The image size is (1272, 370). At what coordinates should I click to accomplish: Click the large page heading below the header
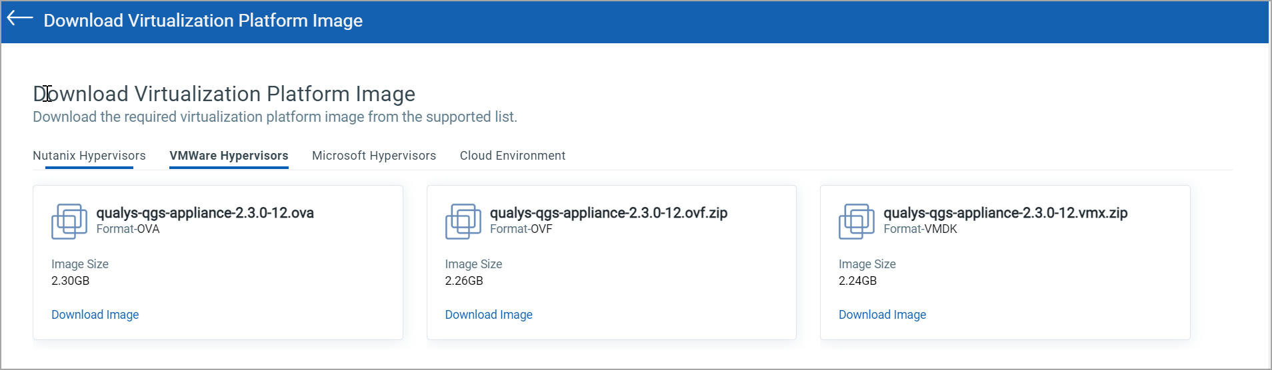(224, 94)
